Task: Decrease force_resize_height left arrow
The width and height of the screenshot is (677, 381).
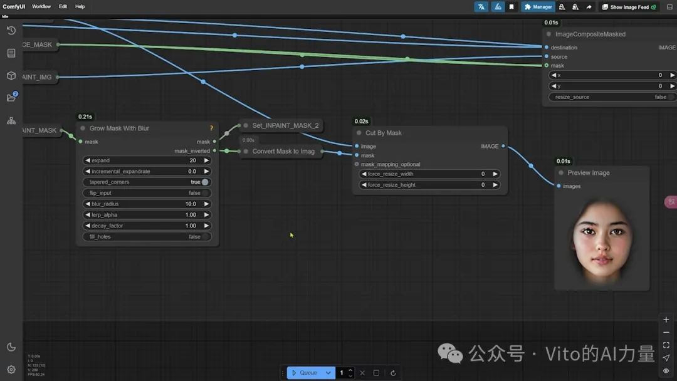Action: 364,185
